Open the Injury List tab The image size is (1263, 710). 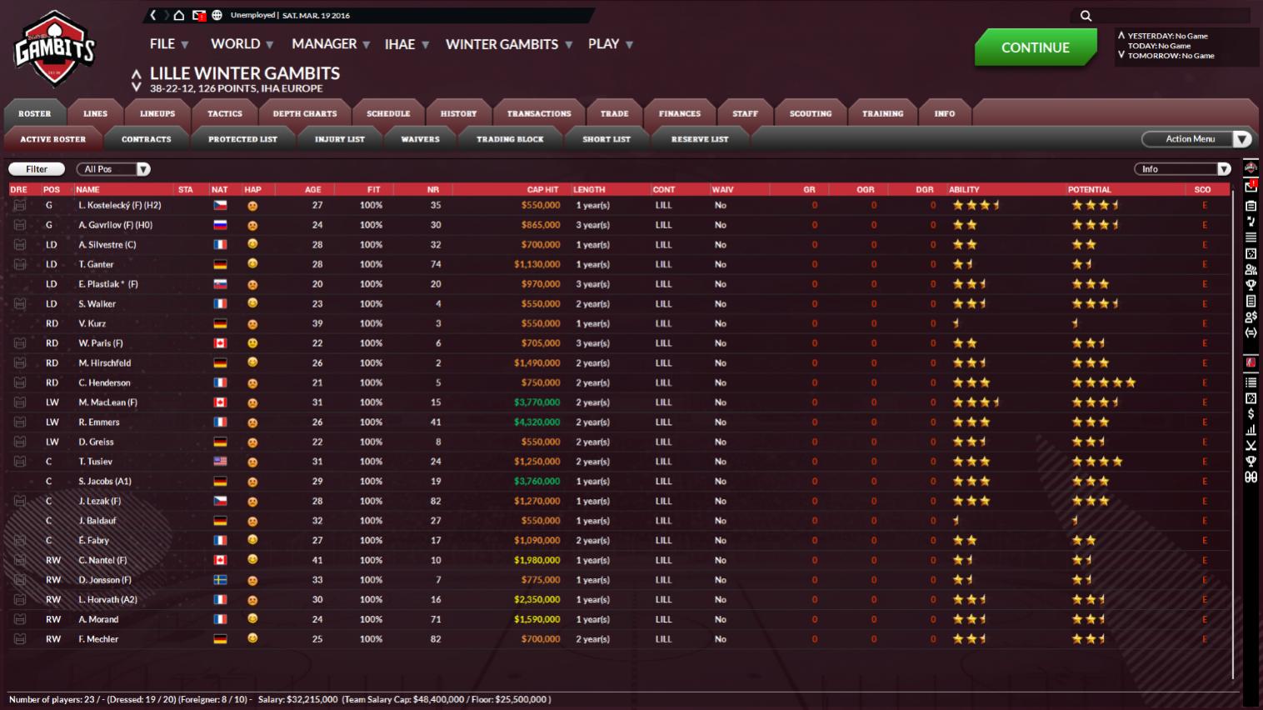(339, 139)
